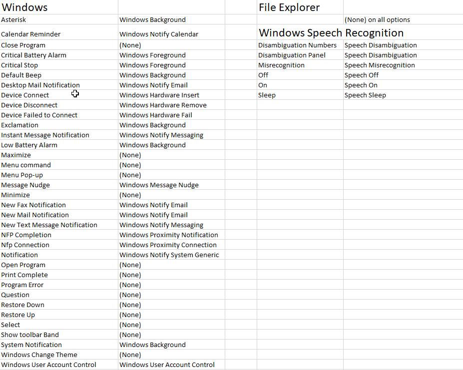Click the 'Off' cell
463x370 pixels.
[300, 75]
